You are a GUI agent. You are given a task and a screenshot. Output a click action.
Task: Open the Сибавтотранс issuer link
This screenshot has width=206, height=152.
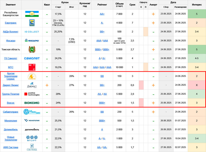tap(11, 112)
